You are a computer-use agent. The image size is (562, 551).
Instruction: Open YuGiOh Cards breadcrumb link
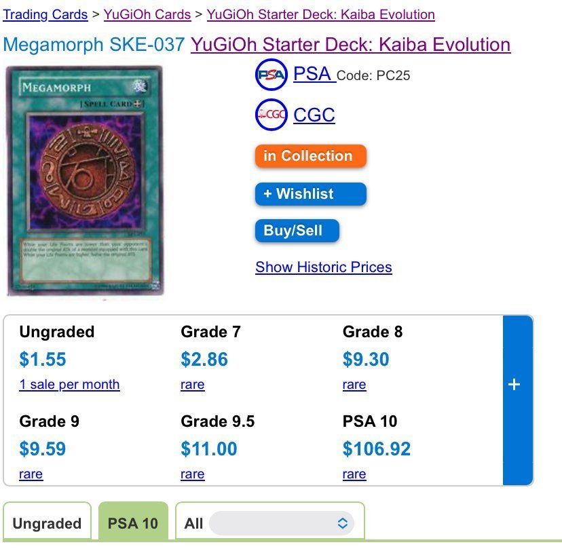147,14
